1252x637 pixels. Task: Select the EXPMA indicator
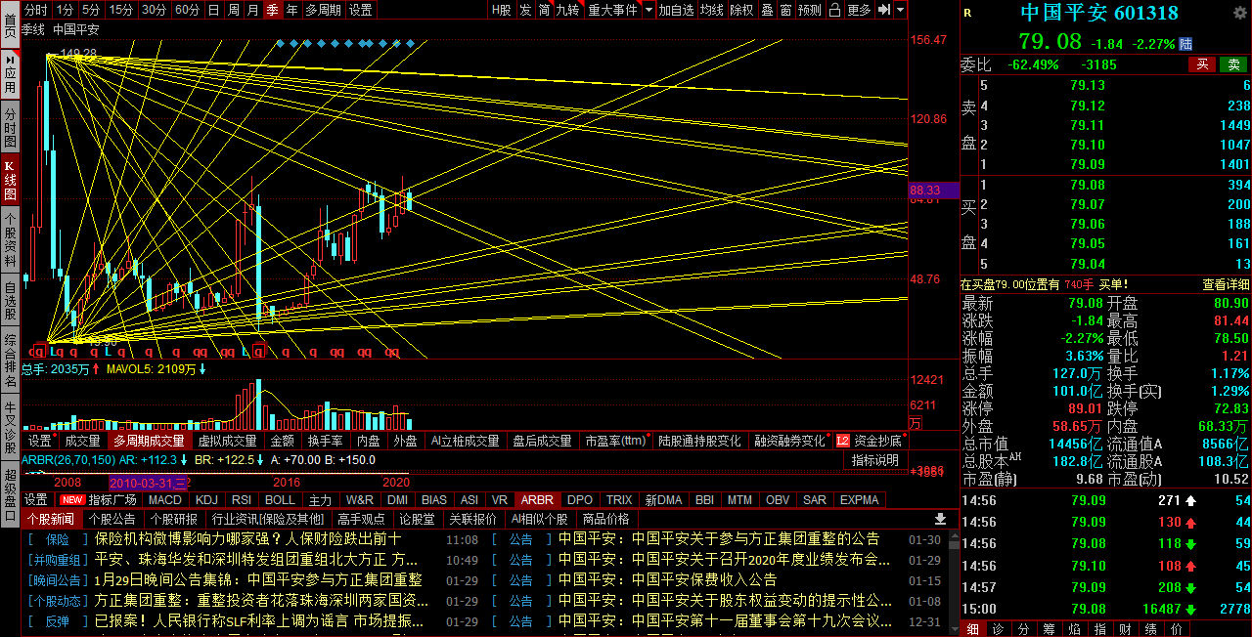(x=859, y=500)
